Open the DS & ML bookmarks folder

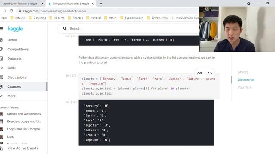pos(57,18)
